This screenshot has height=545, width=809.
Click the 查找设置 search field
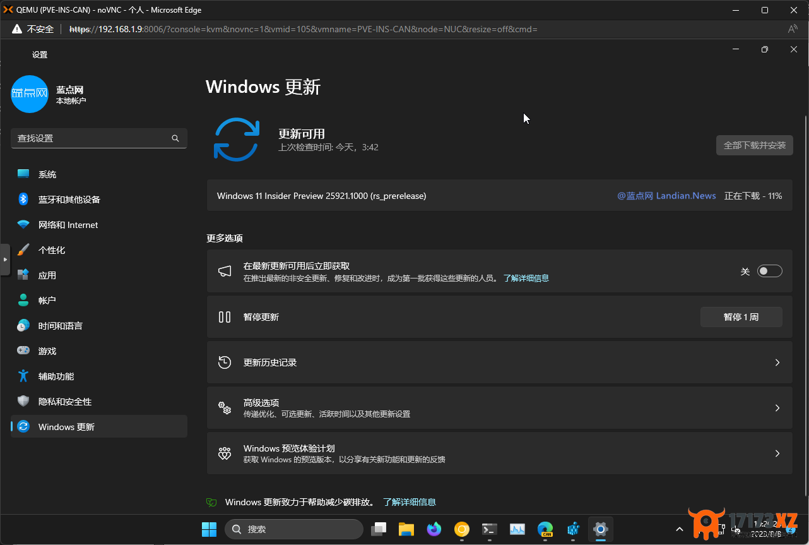point(99,138)
